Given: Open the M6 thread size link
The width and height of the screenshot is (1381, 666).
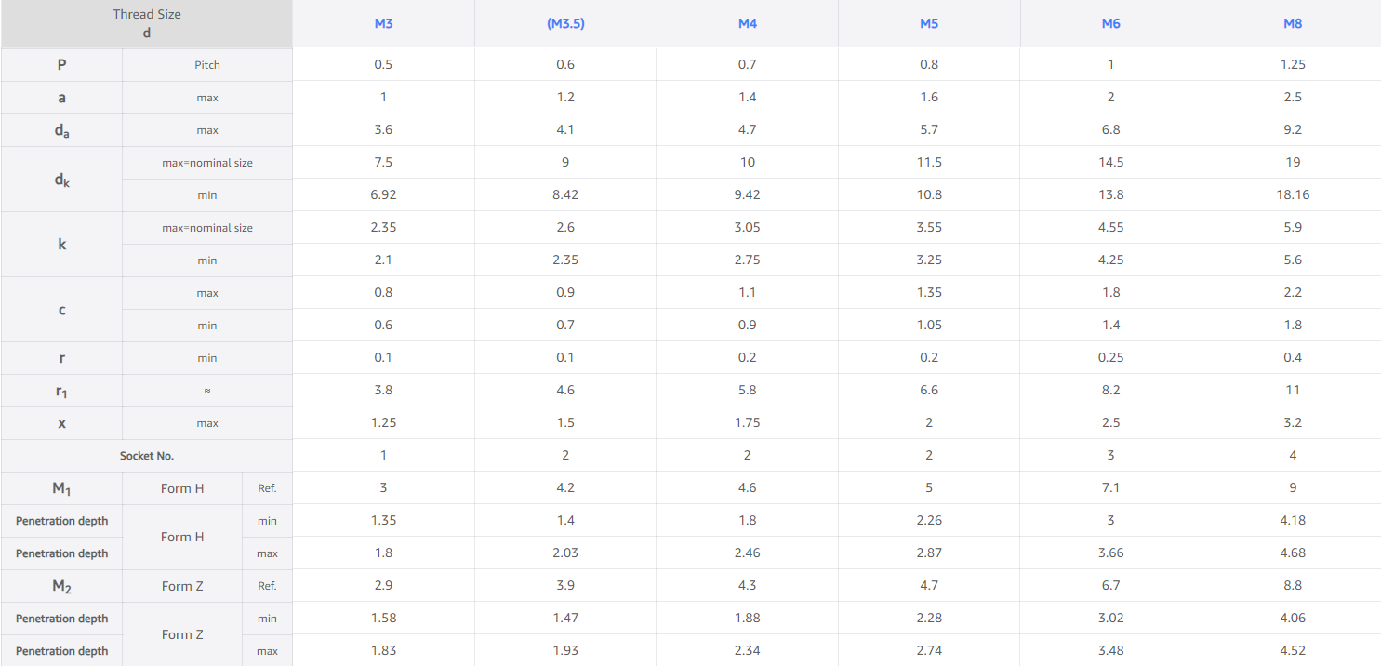Looking at the screenshot, I should 1110,23.
